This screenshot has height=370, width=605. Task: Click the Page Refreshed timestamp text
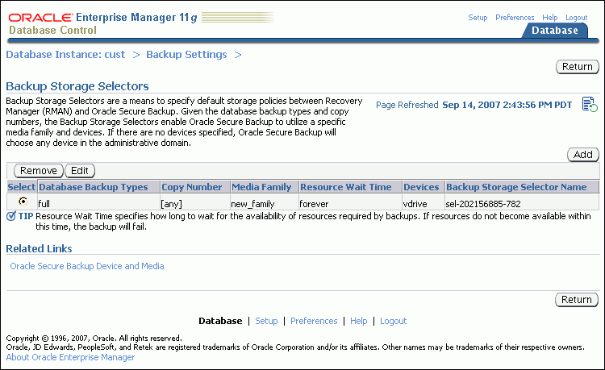coord(474,105)
